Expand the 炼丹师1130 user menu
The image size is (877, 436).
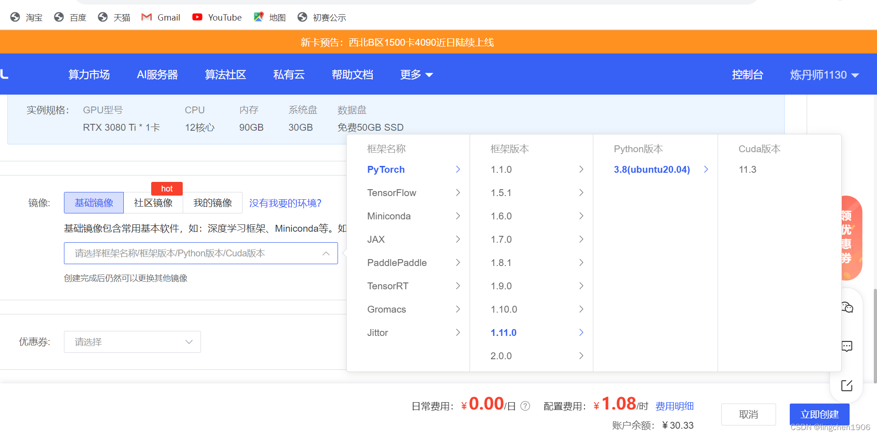[x=824, y=74]
